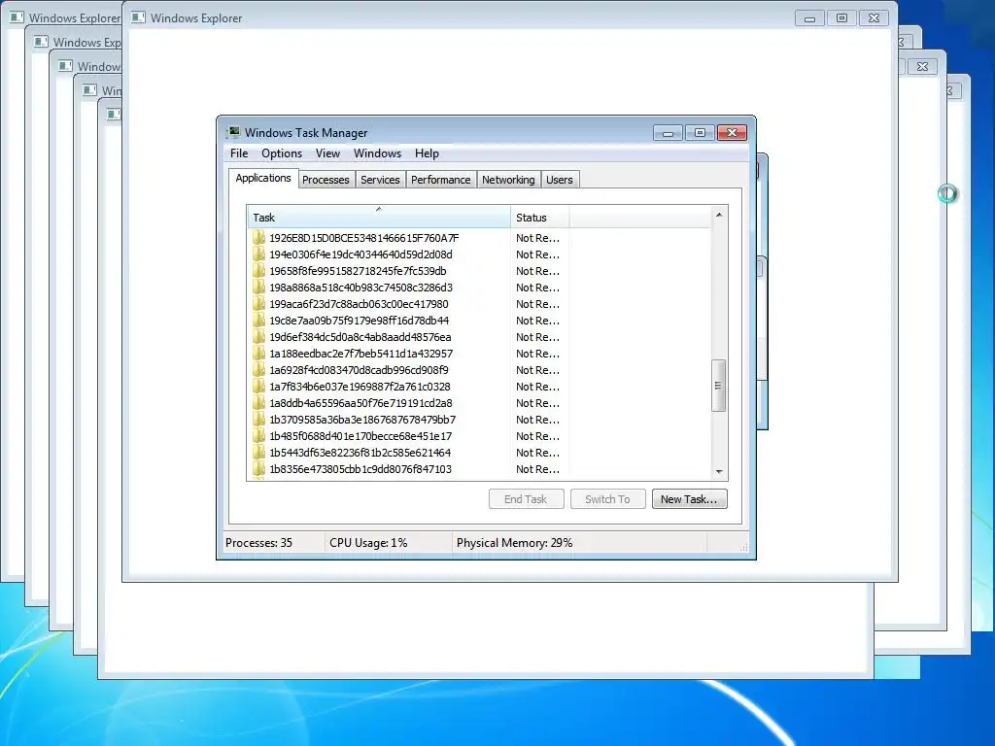Select task 19658f8fe9951582718245fe7fc539db
The image size is (995, 746).
[358, 271]
